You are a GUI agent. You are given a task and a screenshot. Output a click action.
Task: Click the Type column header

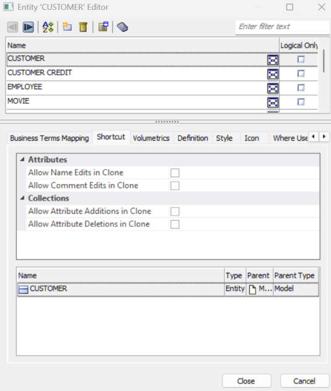[x=235, y=275]
